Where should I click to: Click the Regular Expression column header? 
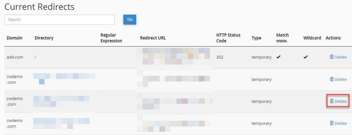point(111,38)
